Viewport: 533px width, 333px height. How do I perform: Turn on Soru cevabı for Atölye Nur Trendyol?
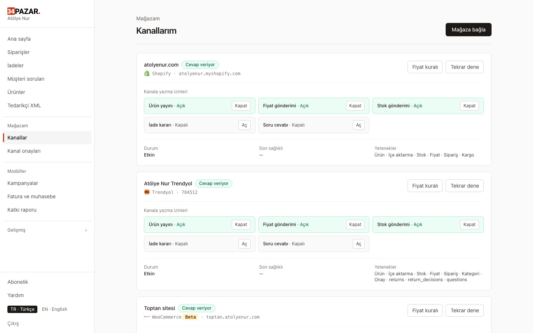359,244
